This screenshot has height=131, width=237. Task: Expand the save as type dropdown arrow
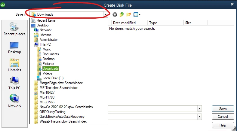(200, 117)
